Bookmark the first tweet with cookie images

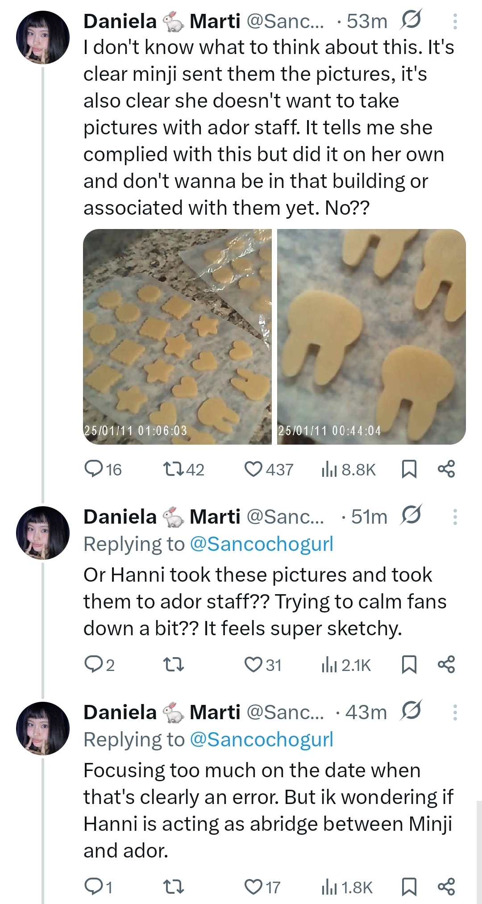pyautogui.click(x=409, y=469)
